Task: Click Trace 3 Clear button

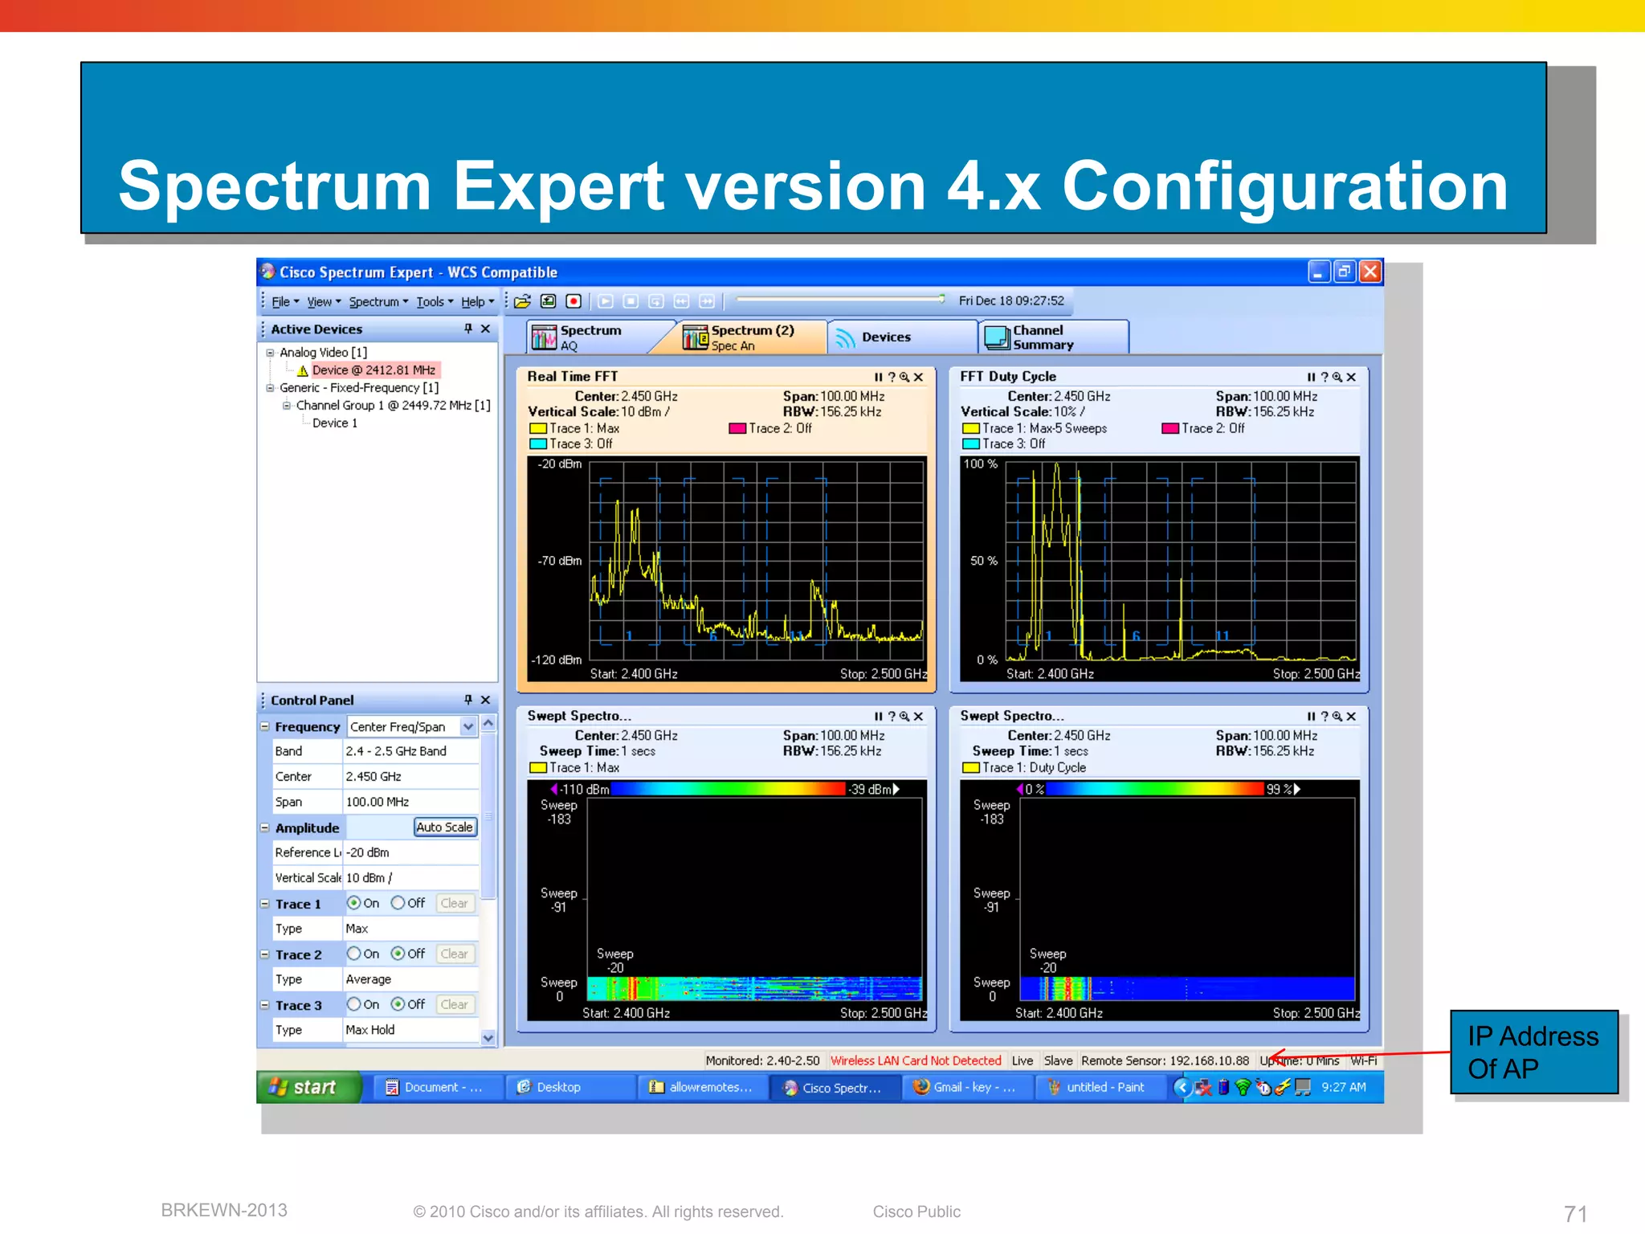Action: point(455,1004)
